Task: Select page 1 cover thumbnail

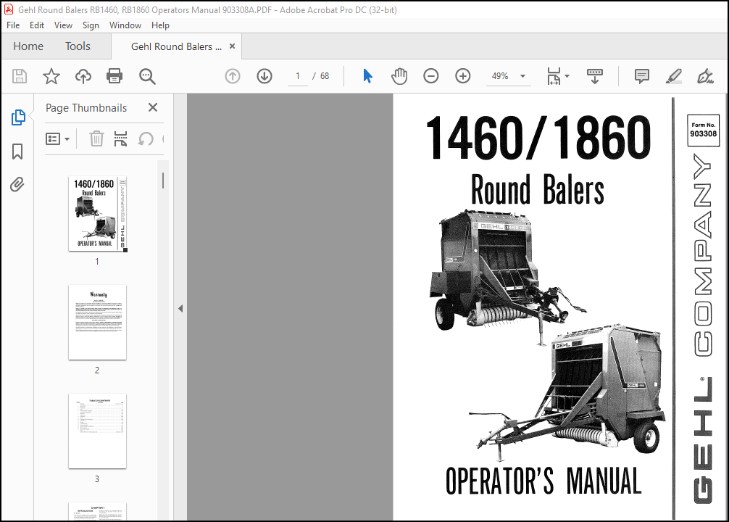Action: (x=98, y=214)
